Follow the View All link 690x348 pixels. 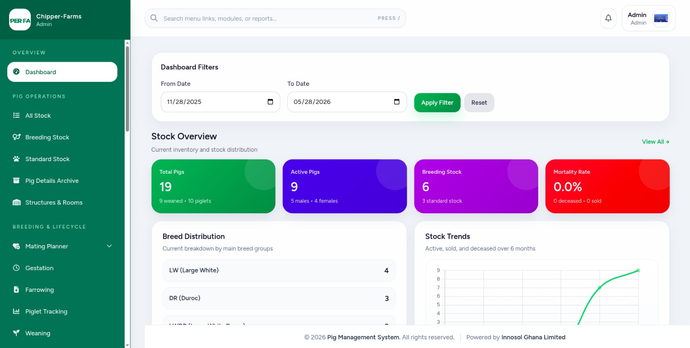(x=655, y=141)
